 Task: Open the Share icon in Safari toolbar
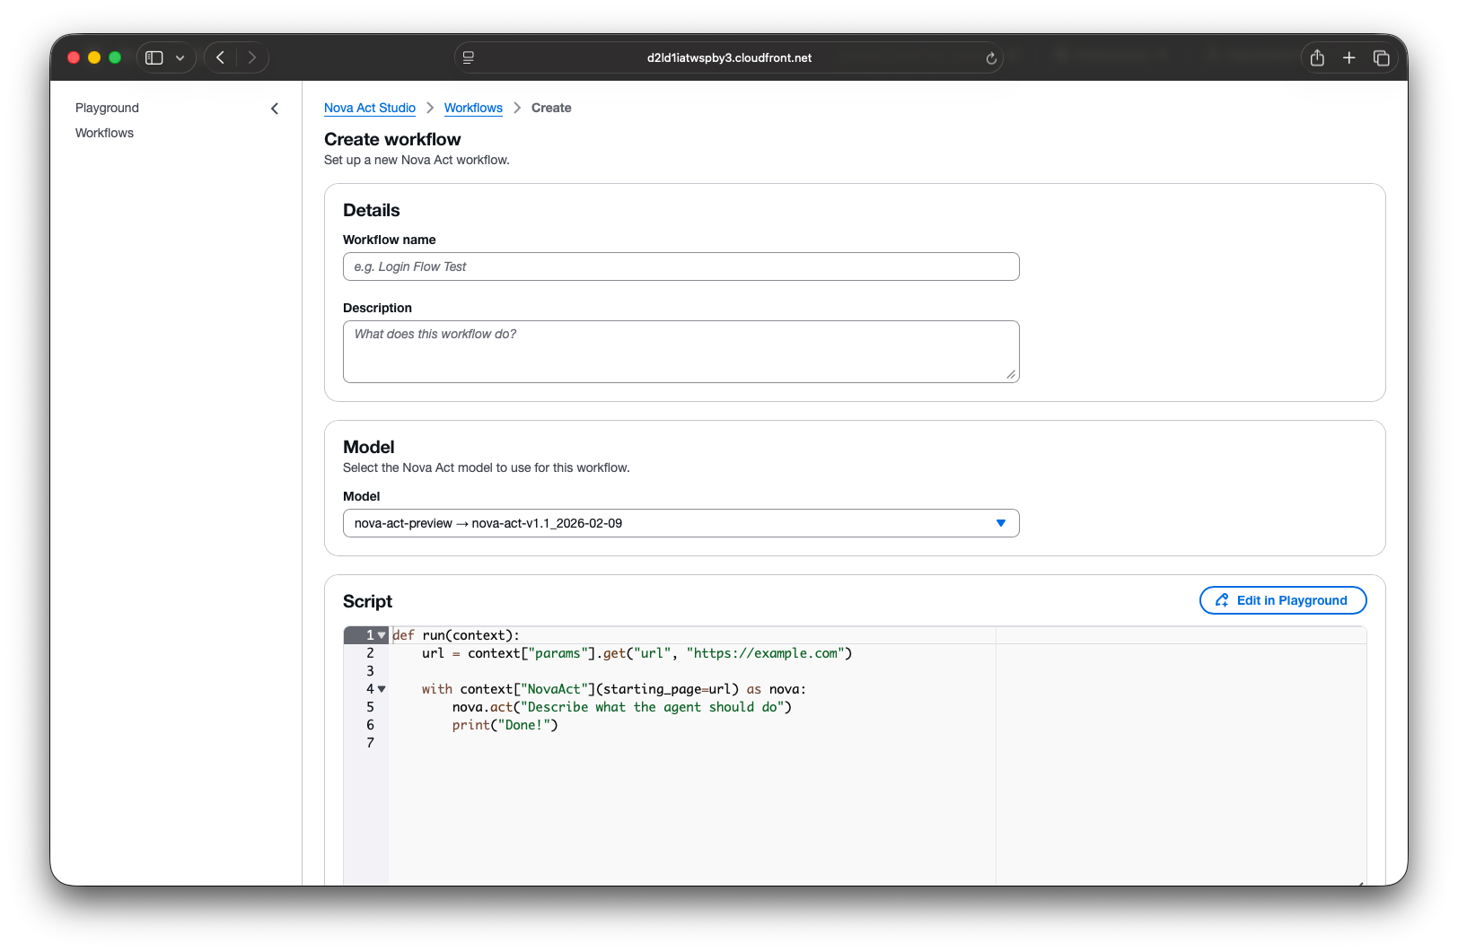[x=1317, y=57]
